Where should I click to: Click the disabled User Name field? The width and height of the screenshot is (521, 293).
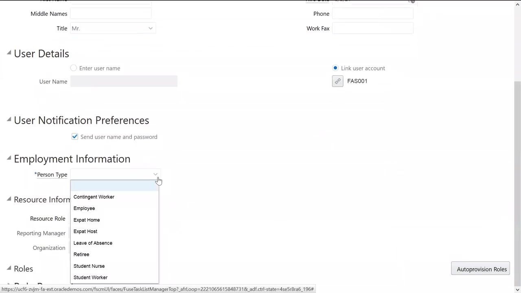pos(124,81)
